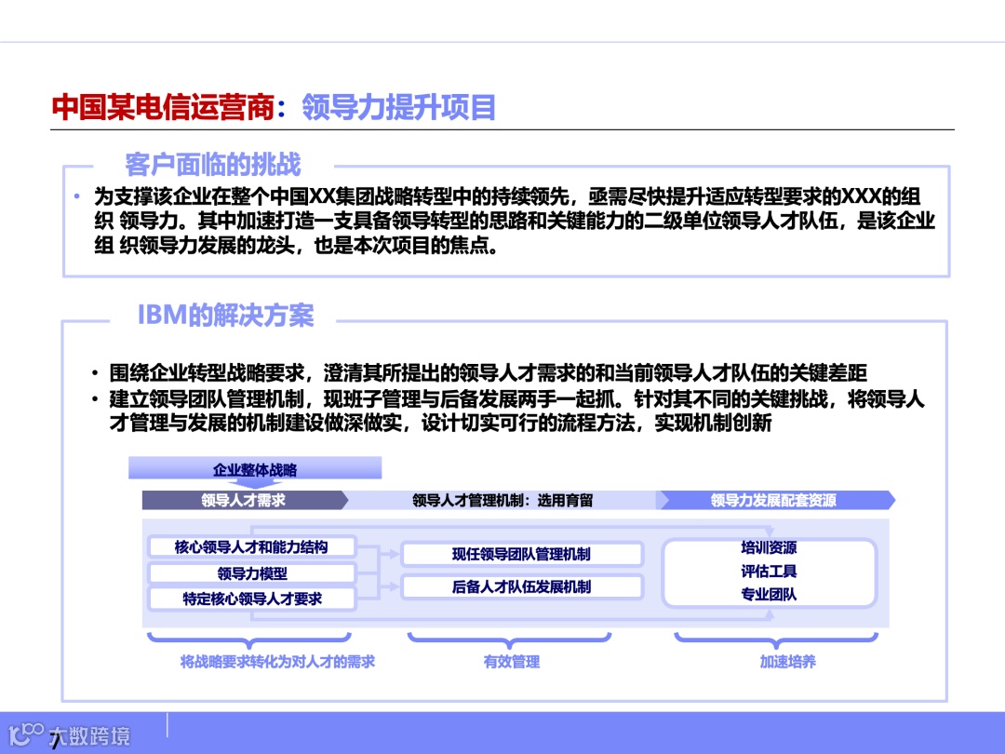
Task: Click the arrow banner 领导人才需求
Action: click(244, 500)
